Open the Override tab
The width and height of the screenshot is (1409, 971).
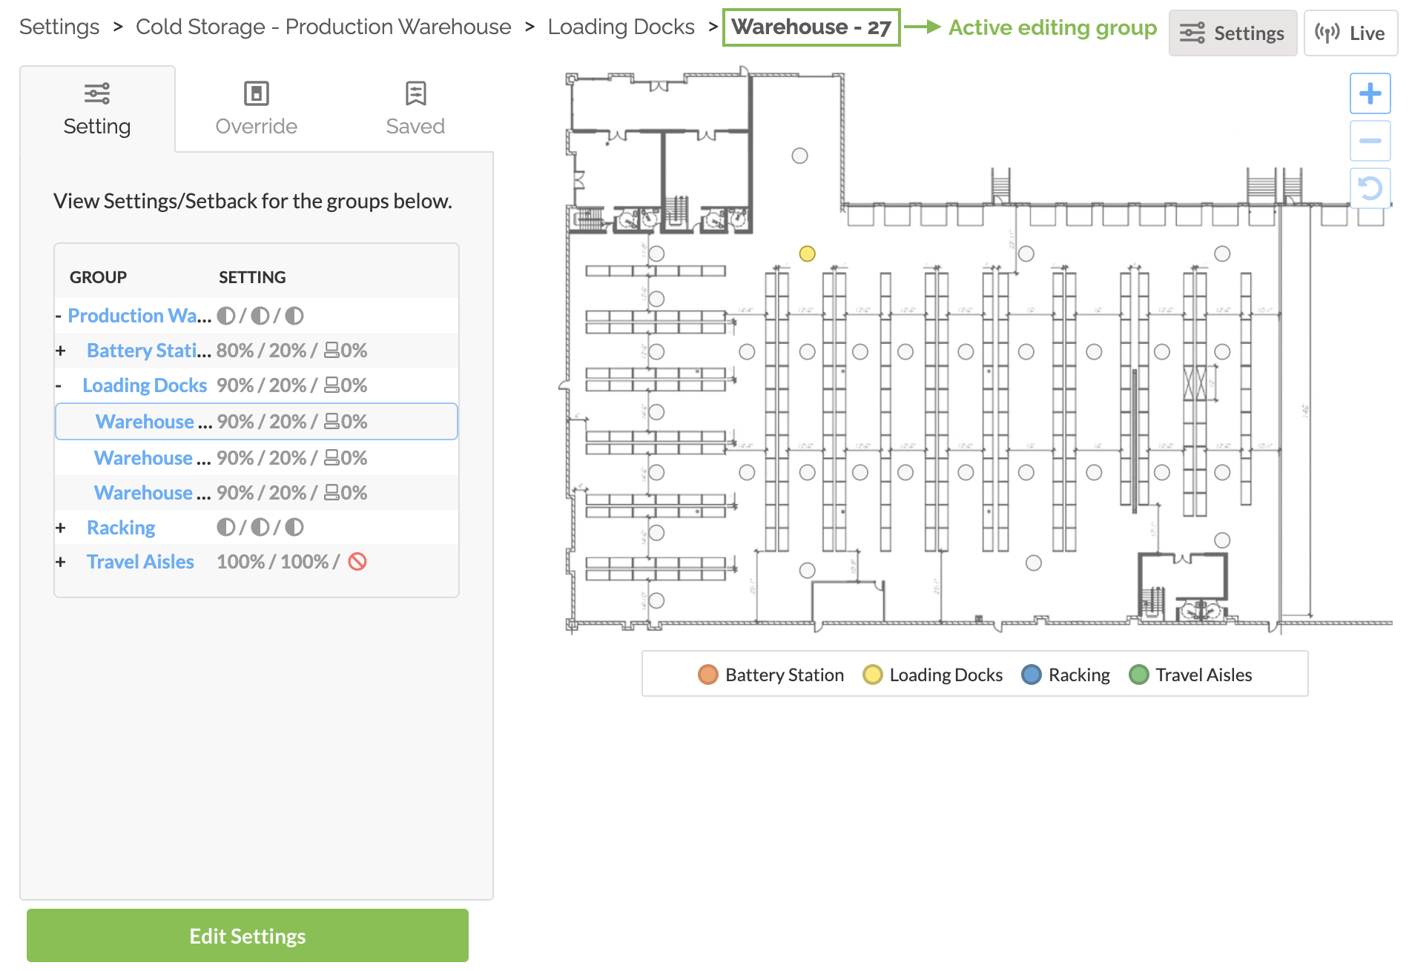[x=256, y=109]
